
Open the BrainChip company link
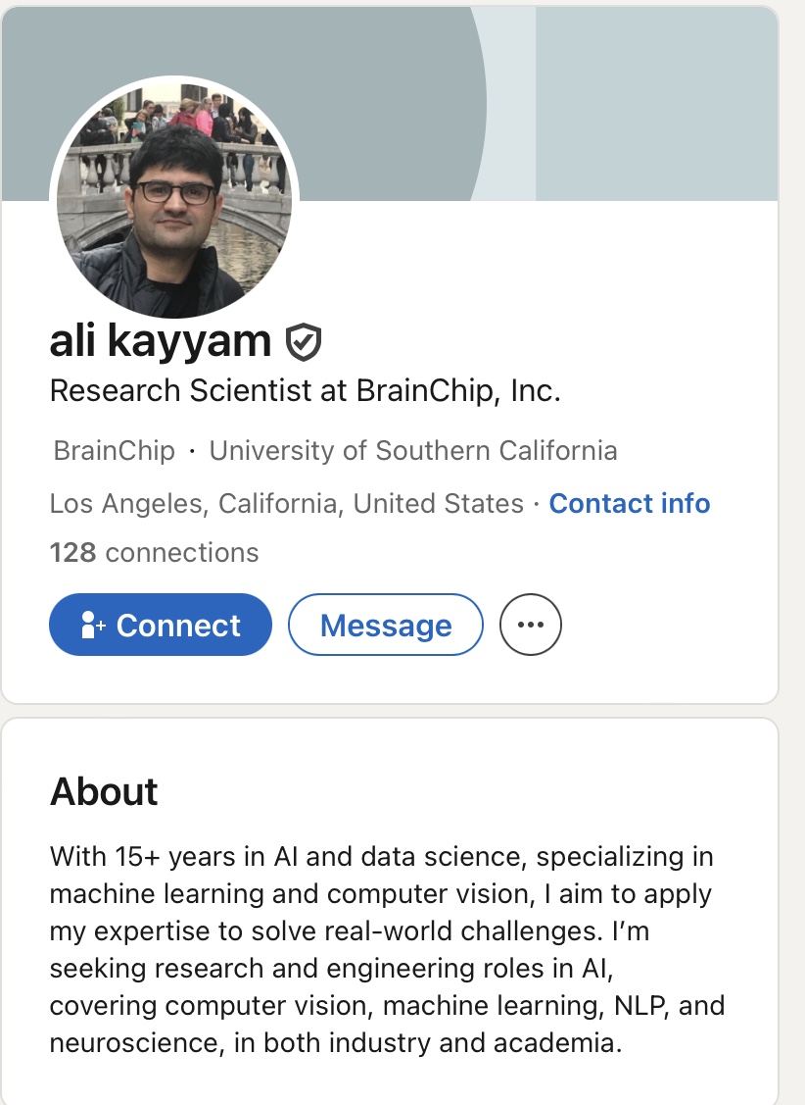[115, 451]
